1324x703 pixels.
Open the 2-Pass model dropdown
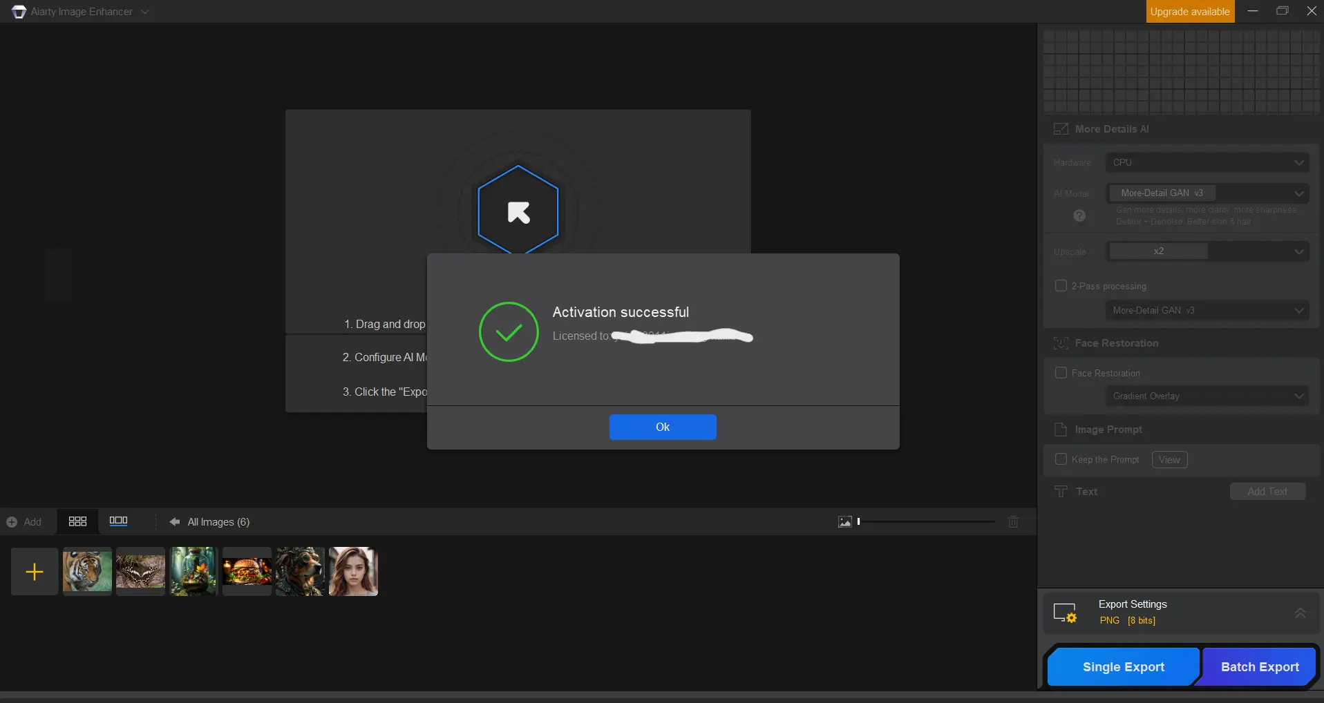(1207, 311)
